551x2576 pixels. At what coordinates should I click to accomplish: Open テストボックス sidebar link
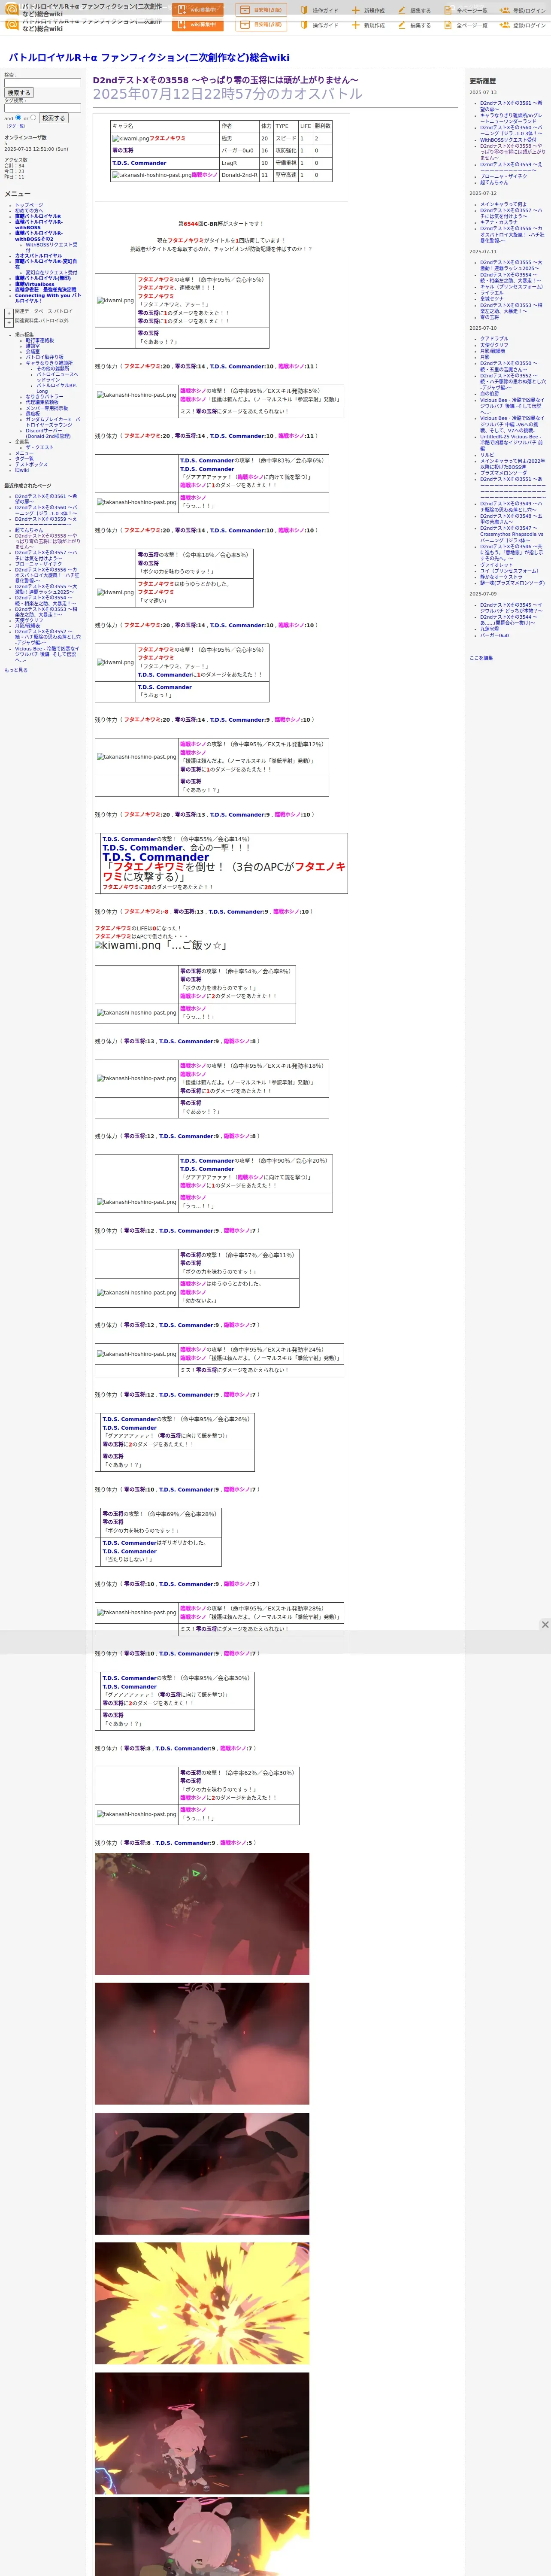31,465
